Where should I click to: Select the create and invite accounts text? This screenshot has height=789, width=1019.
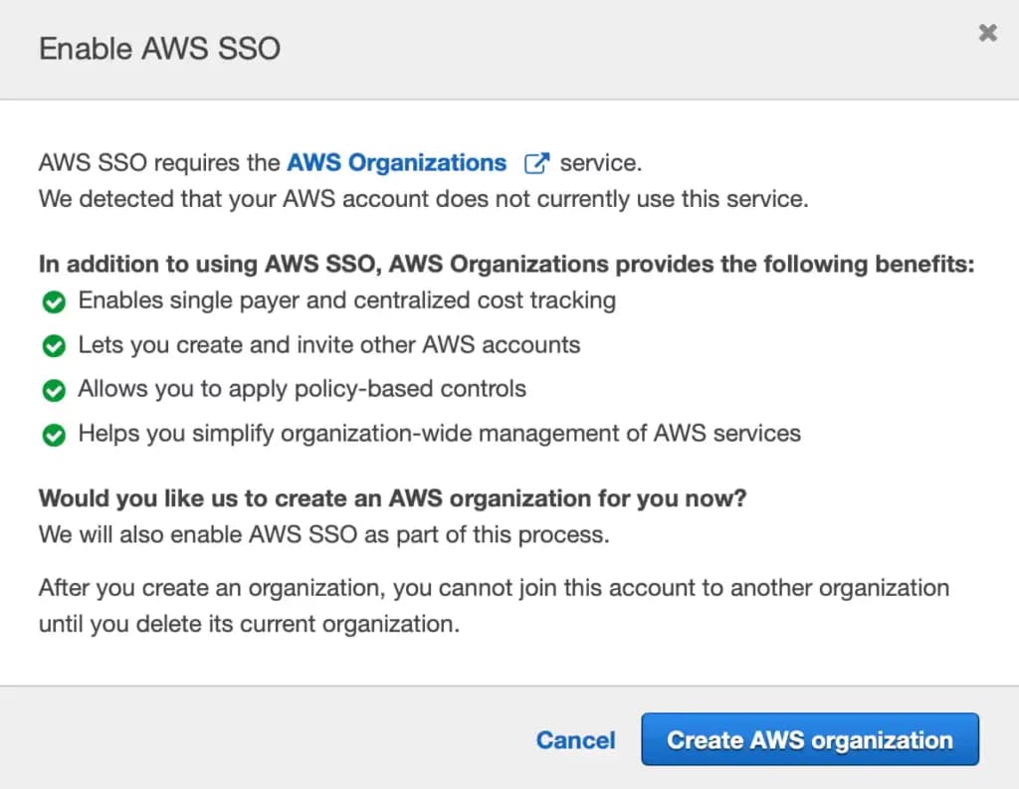click(x=328, y=345)
